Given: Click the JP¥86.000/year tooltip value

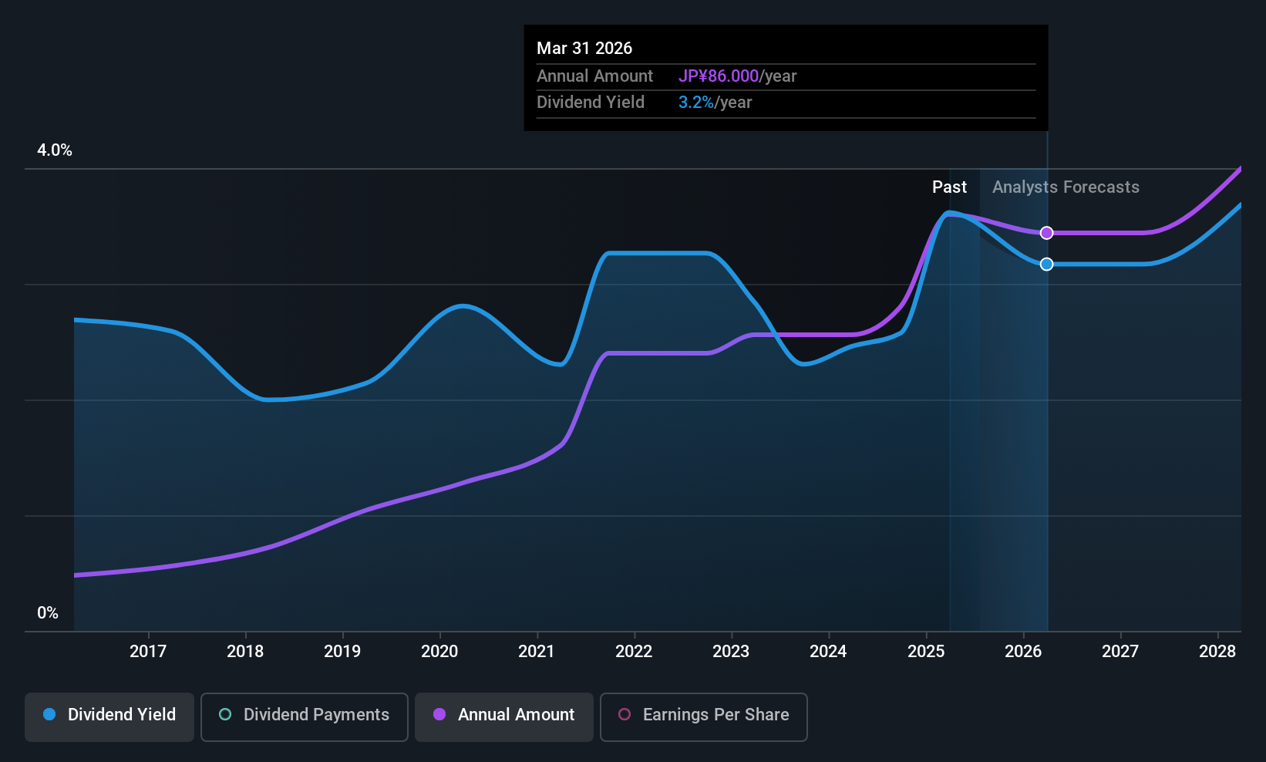Looking at the screenshot, I should click(737, 76).
